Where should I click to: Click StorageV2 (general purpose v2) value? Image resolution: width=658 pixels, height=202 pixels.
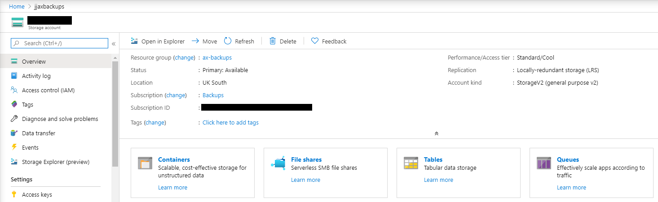point(557,82)
